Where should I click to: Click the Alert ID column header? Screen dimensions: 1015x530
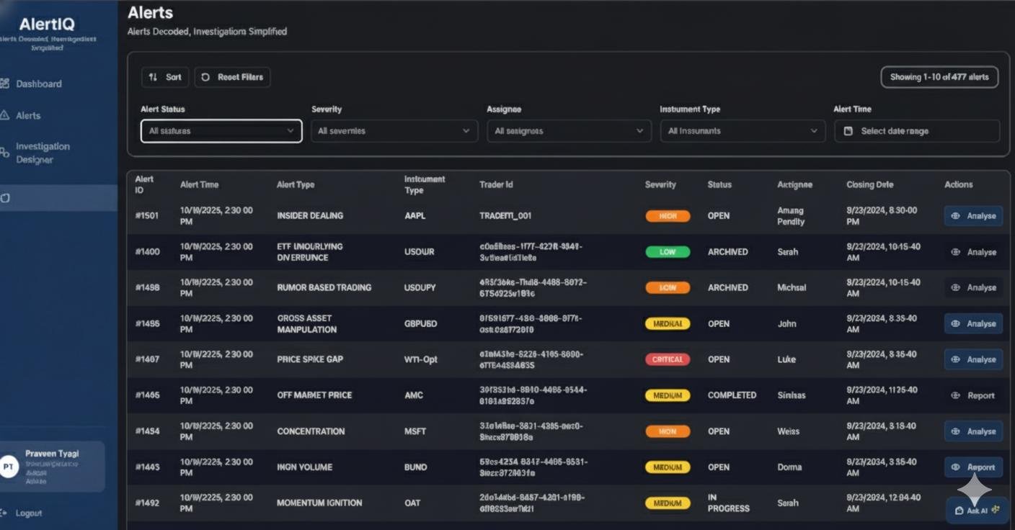tap(144, 184)
